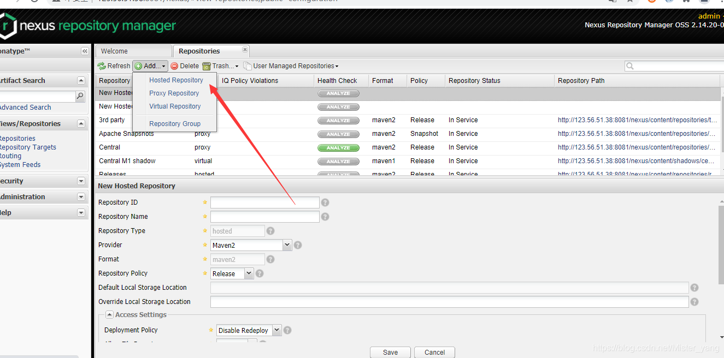Click the Save button
Screen dimensions: 724x358
(390, 352)
